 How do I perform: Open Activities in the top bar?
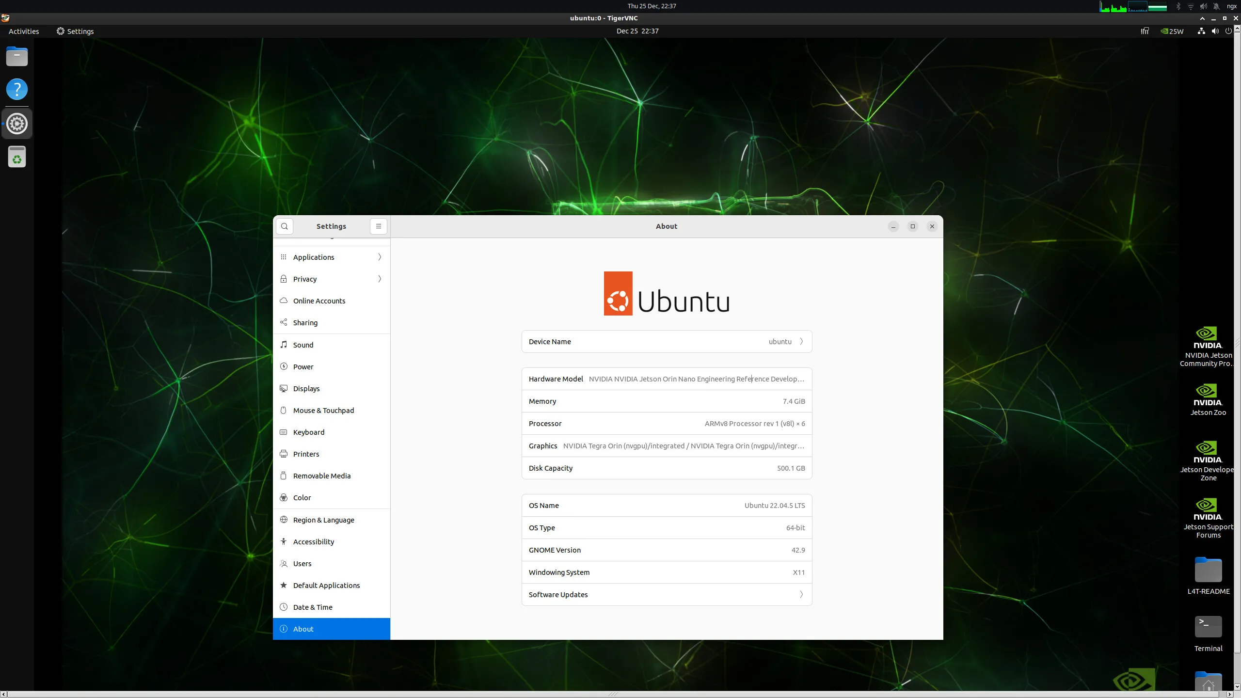23,31
